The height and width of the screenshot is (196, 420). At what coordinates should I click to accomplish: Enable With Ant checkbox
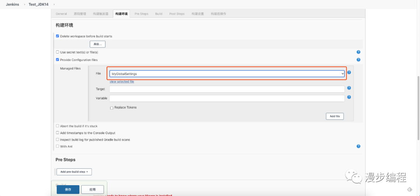point(57,146)
